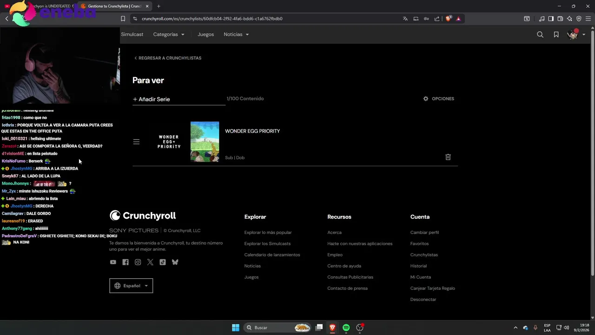Viewport: 595px width, 335px height.
Task: Open Crunchyroll X footer icon
Action: [x=150, y=262]
